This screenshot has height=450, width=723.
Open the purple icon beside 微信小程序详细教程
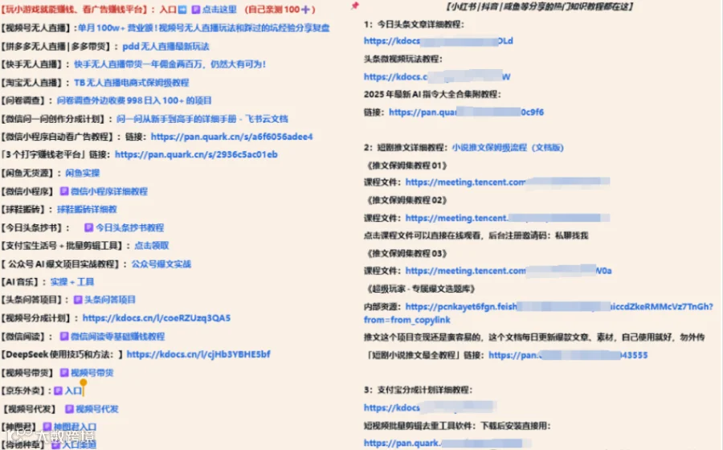[64, 191]
